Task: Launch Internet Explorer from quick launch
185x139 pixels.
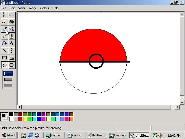Action: [x=30, y=135]
